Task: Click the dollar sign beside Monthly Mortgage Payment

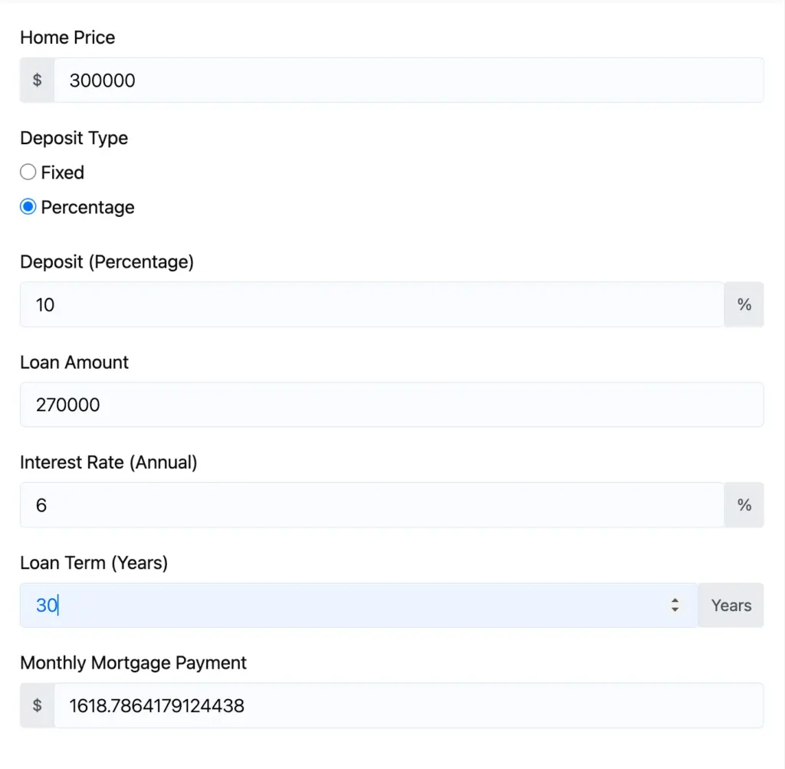Action: [36, 705]
